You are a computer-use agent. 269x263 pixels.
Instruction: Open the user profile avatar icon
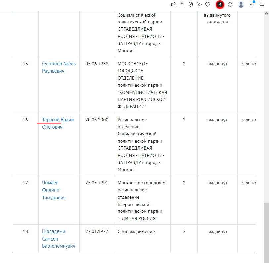pos(241,4)
